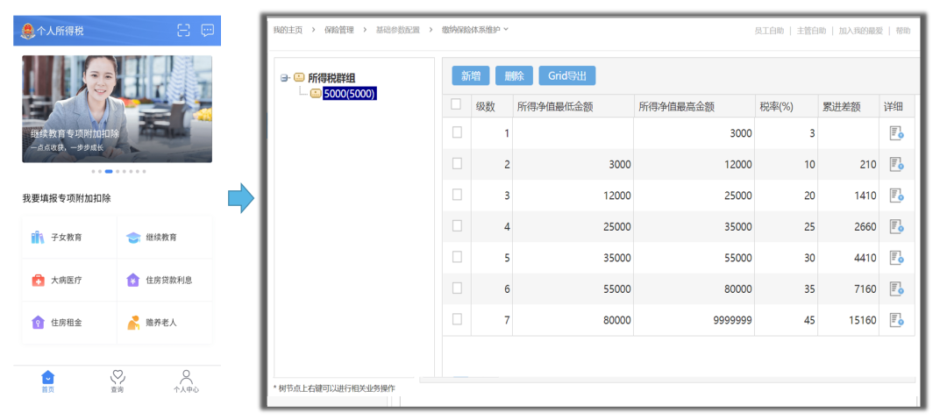Image resolution: width=947 pixels, height=420 pixels.
Task: Open detail icon for tax level 6
Action: click(x=896, y=288)
